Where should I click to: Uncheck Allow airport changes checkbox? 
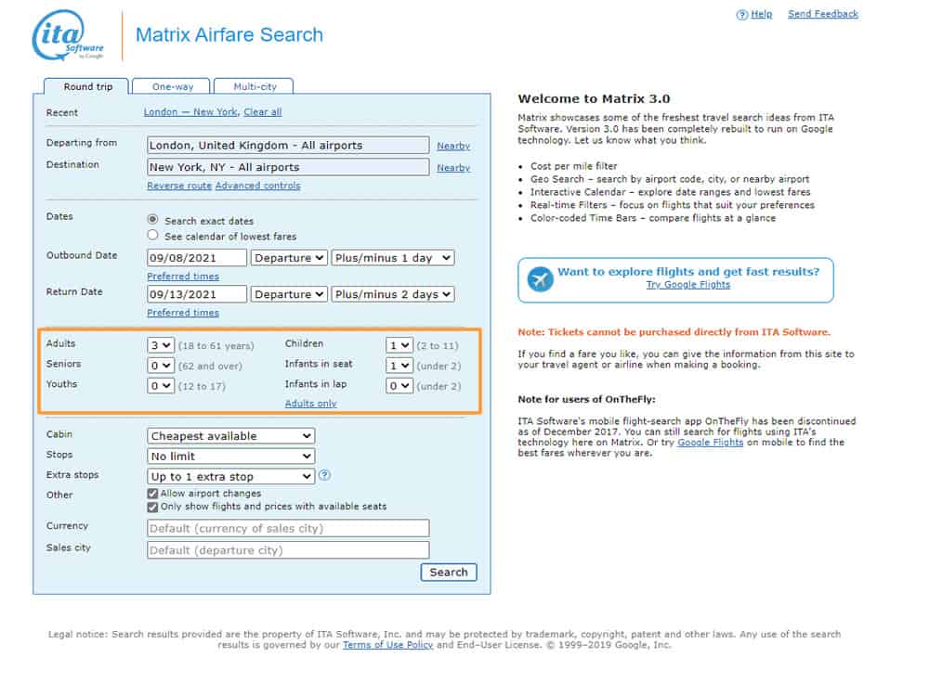(153, 494)
